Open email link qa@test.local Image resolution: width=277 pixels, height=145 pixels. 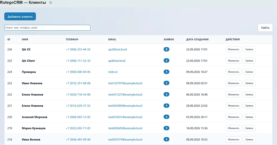click(x=117, y=61)
